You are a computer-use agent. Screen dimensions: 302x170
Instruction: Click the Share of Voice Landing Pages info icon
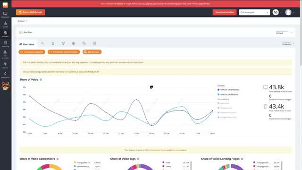pyautogui.click(x=242, y=159)
